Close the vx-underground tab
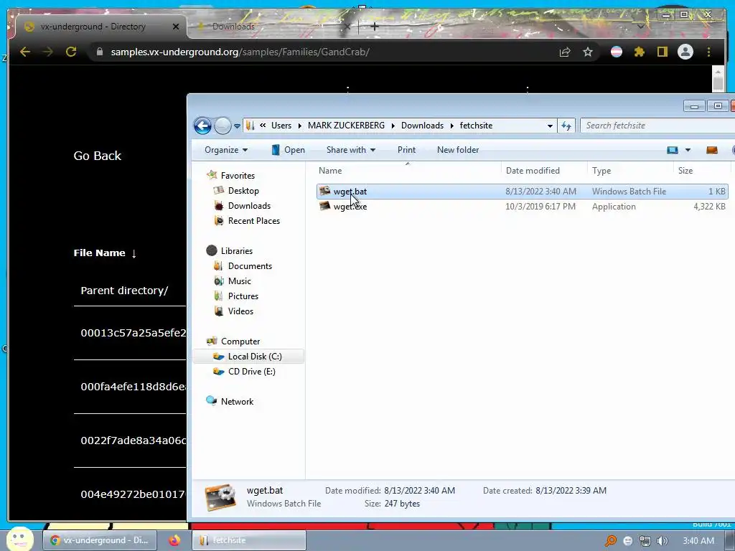Image resolution: width=735 pixels, height=551 pixels. click(176, 27)
